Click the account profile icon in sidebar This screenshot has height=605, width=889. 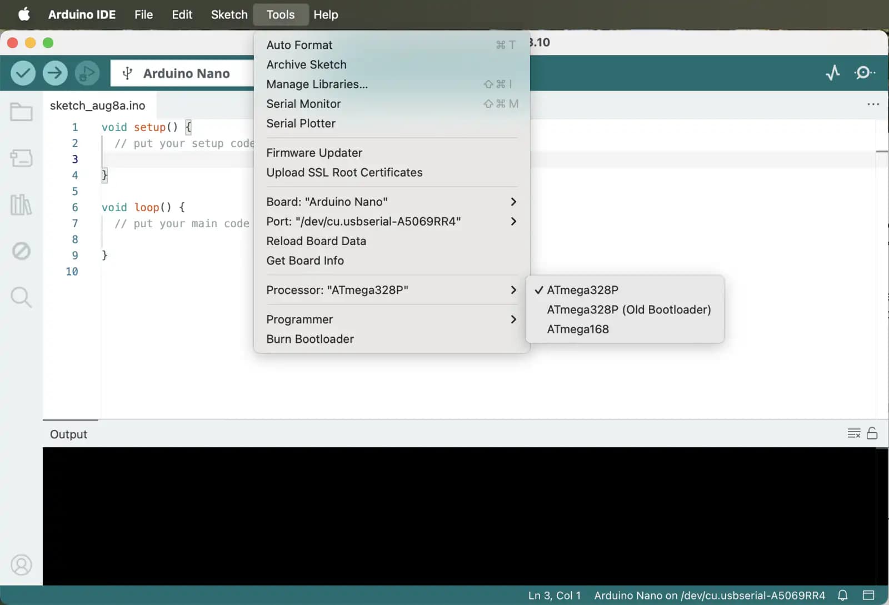point(21,565)
